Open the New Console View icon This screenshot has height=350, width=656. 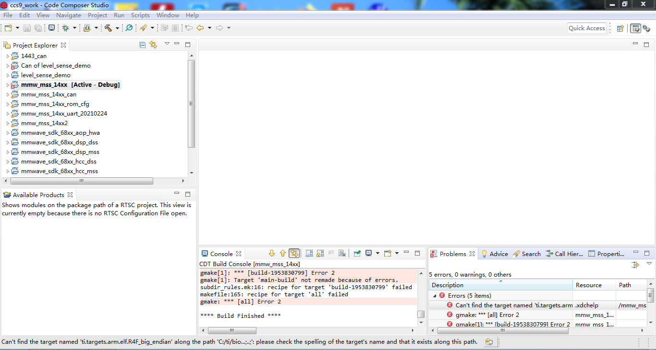tap(388, 253)
